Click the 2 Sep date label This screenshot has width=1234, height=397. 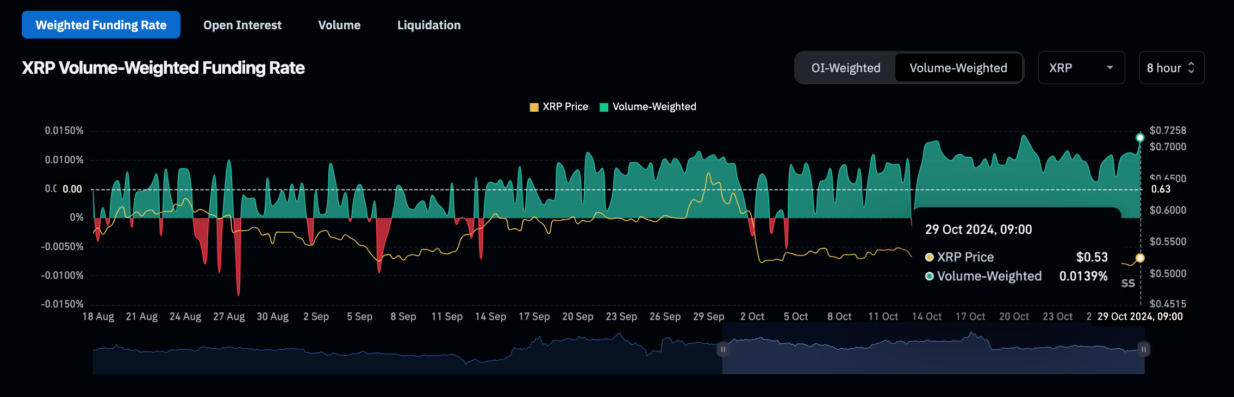point(316,317)
